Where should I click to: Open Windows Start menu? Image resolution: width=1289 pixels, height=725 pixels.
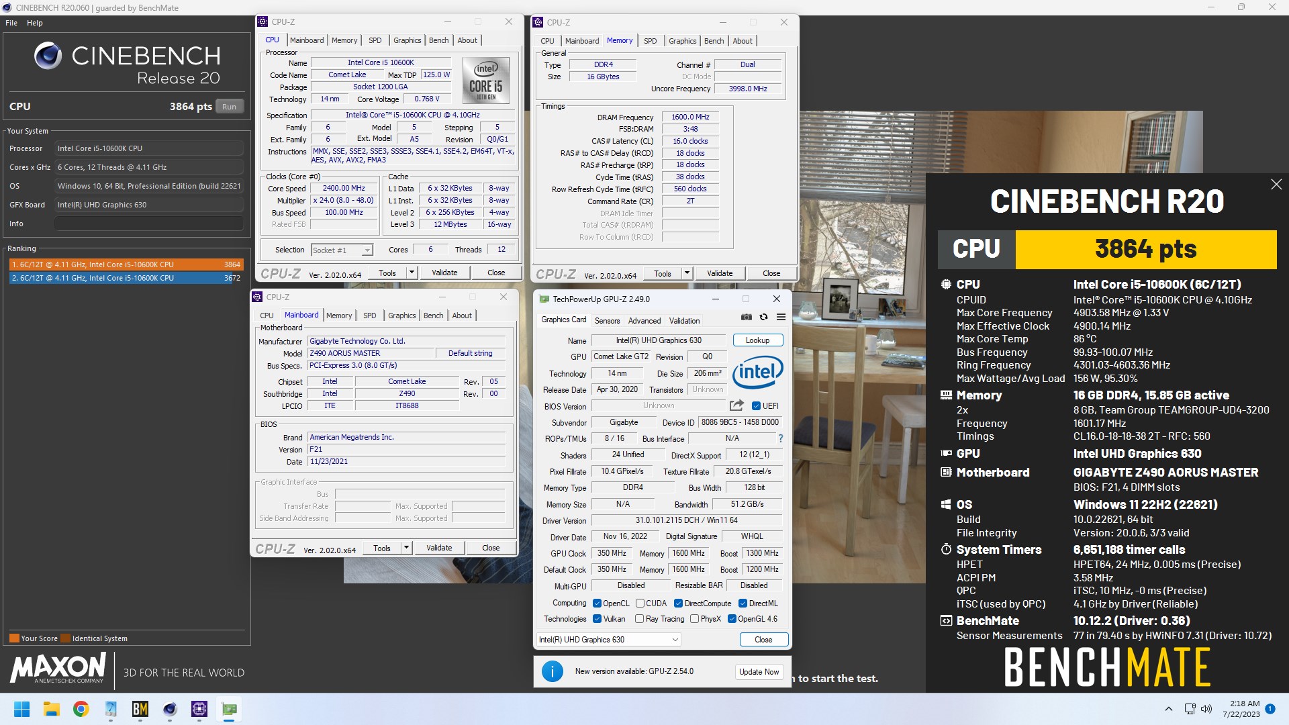(x=21, y=709)
